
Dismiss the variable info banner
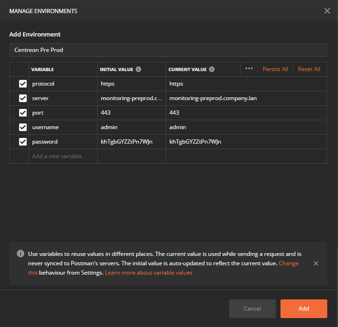316,263
